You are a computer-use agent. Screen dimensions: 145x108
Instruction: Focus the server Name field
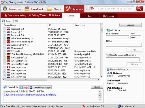point(124,45)
